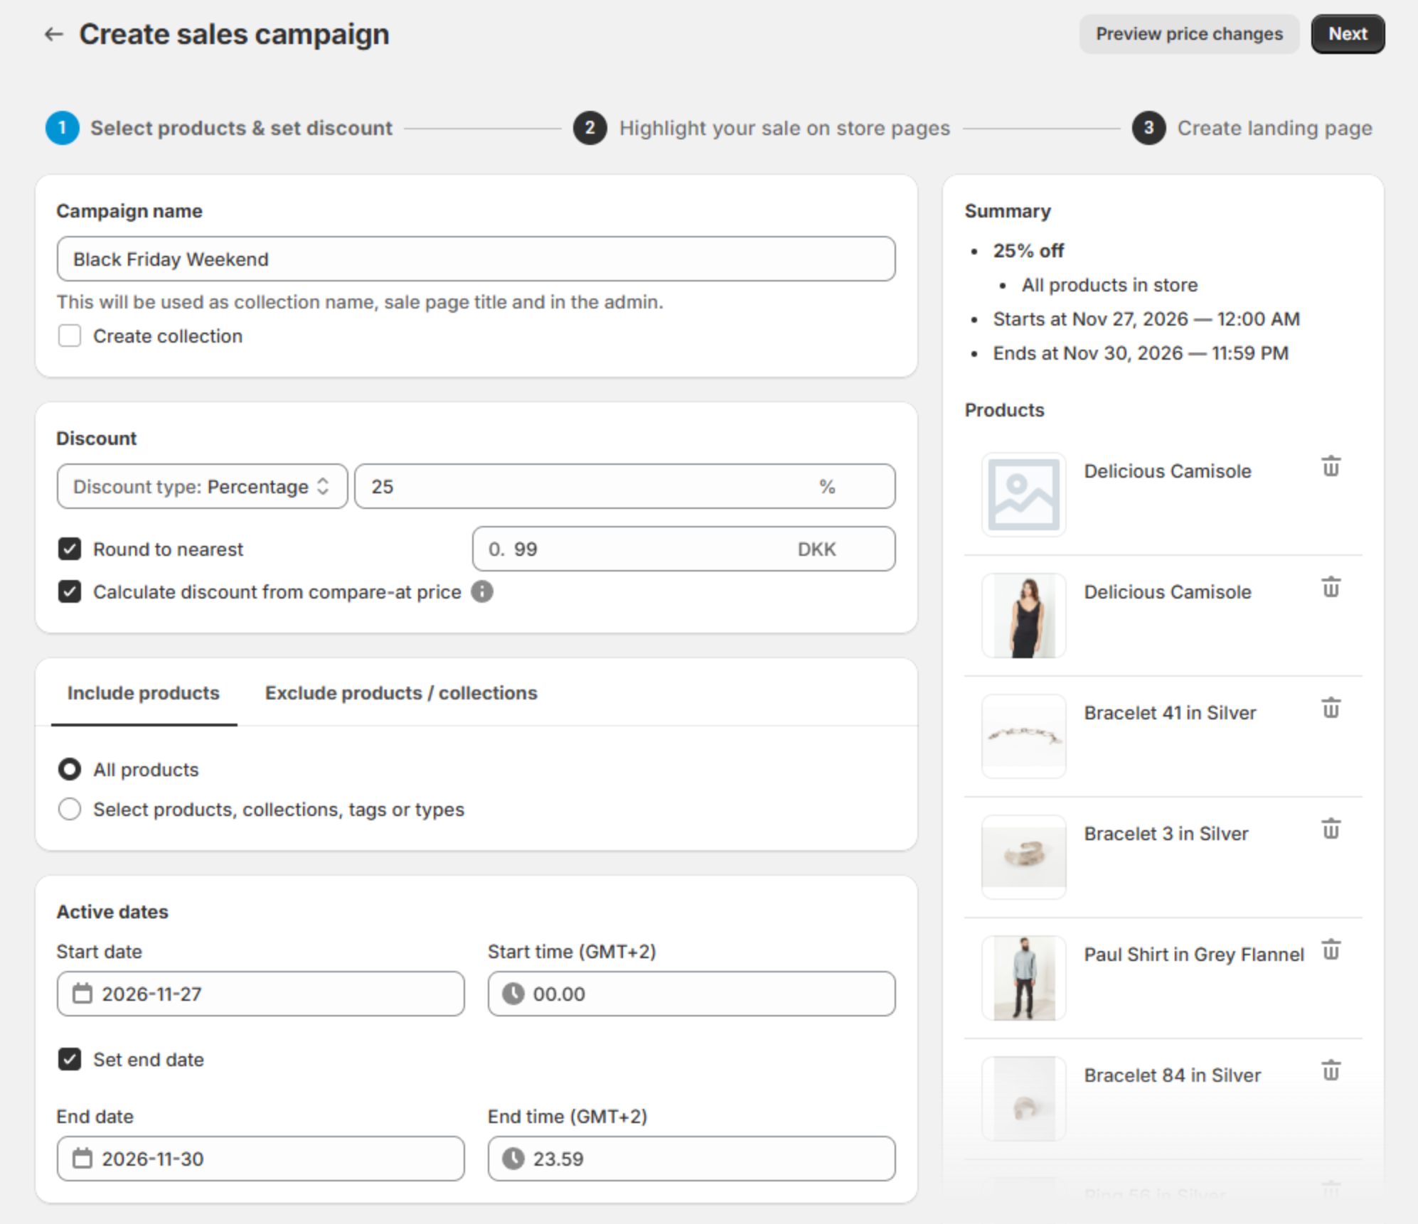Delete Bracelet 84 in Silver trash icon
Viewport: 1418px width, 1224px height.
[x=1331, y=1070]
